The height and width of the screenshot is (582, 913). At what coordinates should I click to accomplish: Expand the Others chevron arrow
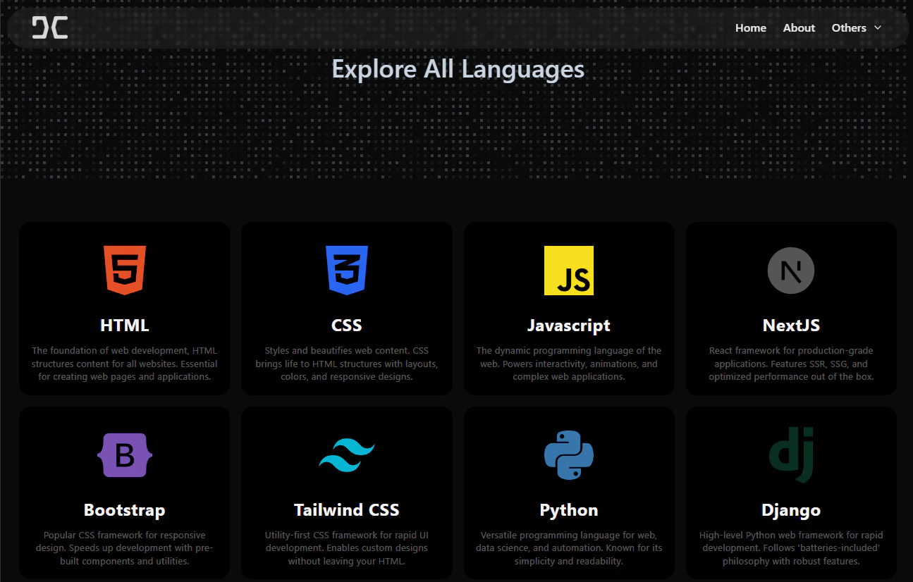(x=878, y=28)
